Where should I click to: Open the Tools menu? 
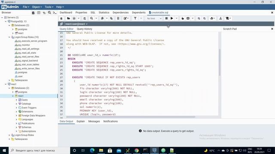coord(49,7)
